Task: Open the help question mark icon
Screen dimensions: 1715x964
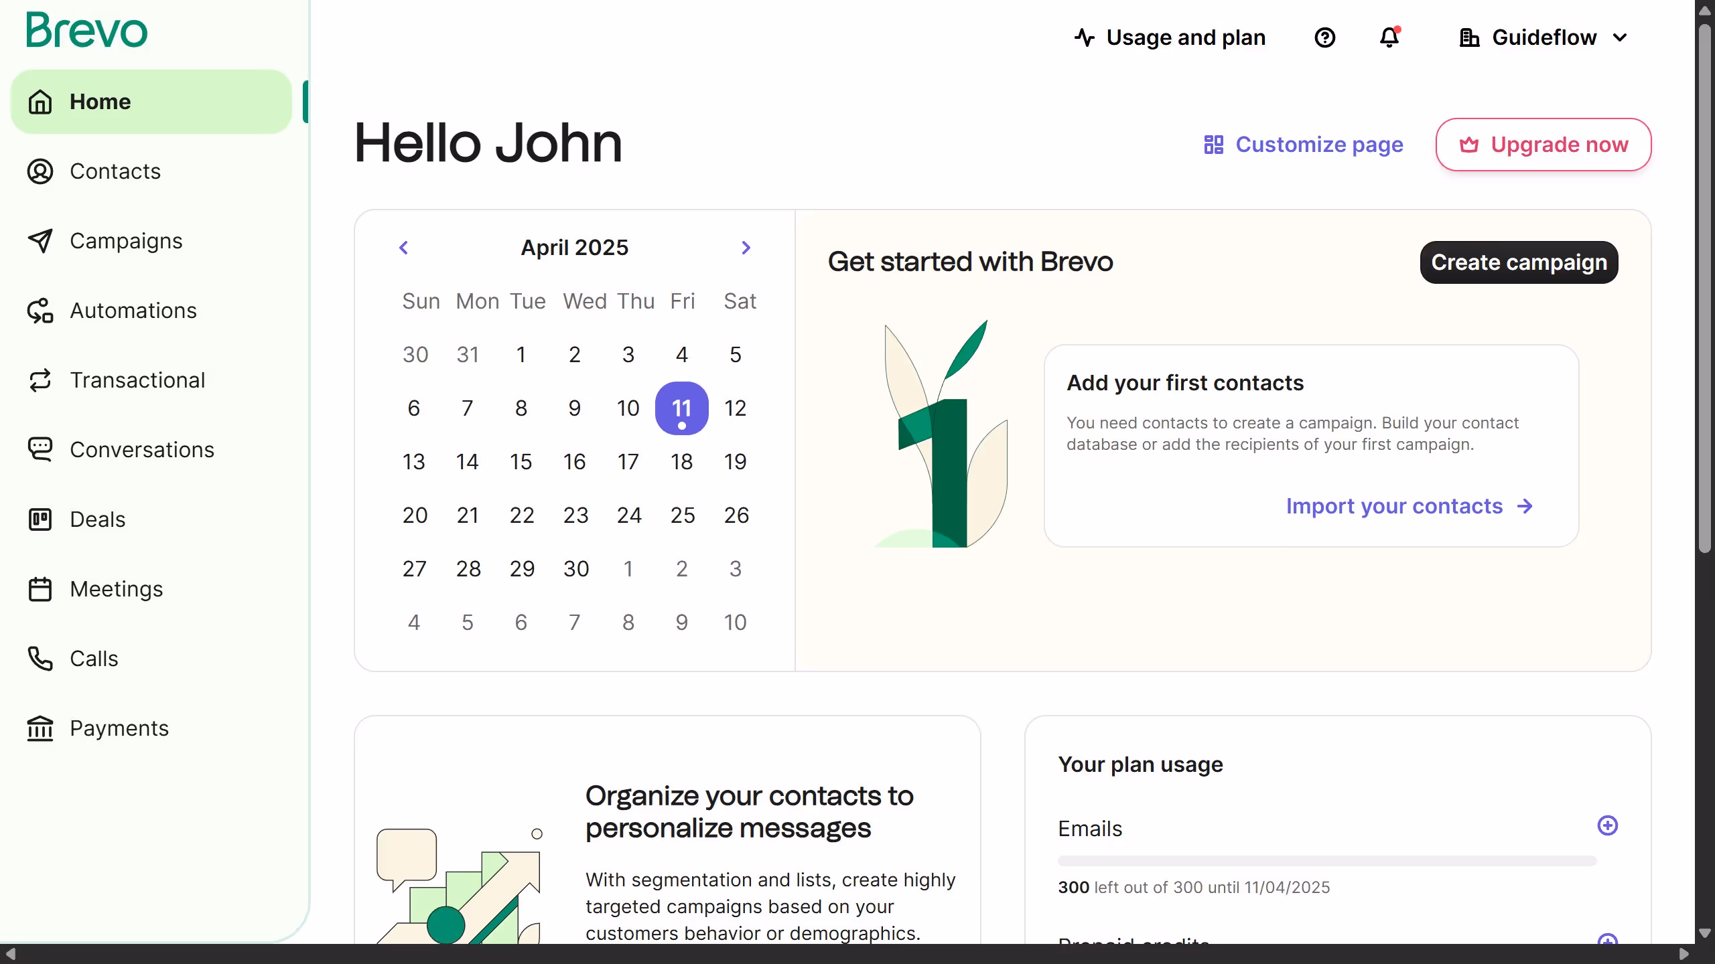Action: (x=1324, y=37)
